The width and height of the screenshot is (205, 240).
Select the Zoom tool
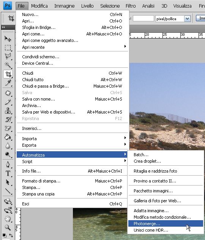click(8, 227)
